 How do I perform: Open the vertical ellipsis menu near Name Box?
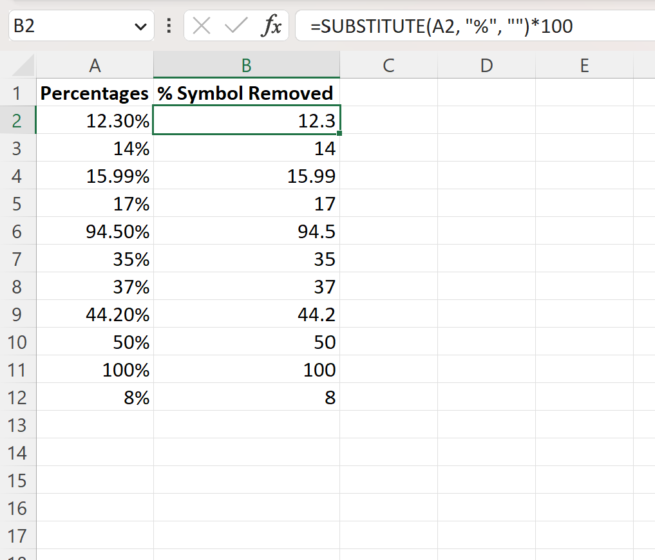(x=168, y=26)
